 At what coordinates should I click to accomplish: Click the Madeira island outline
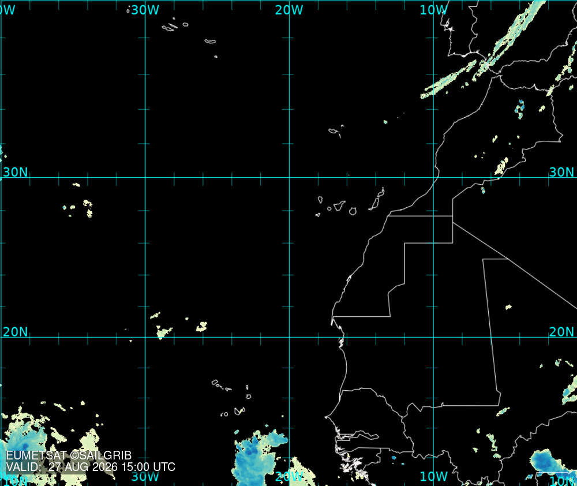[x=336, y=131]
